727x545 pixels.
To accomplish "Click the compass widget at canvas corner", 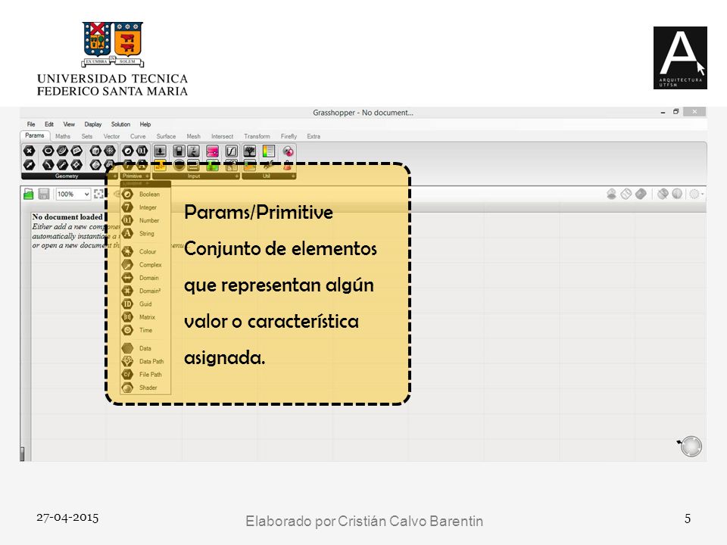I will [x=691, y=447].
